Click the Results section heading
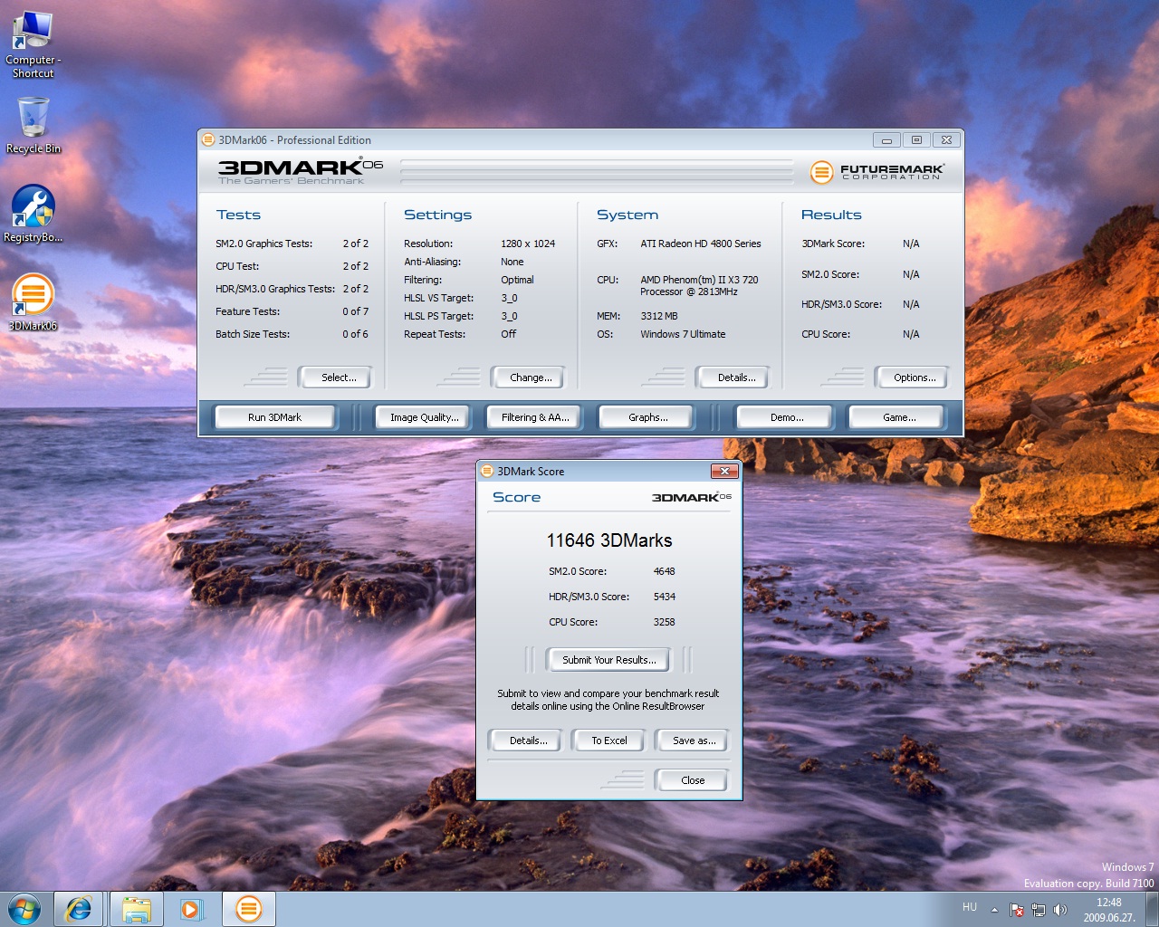 coord(831,215)
